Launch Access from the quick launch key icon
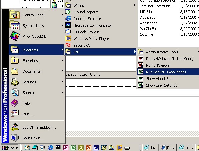Viewport: 199px width, 151px height. (66, 148)
